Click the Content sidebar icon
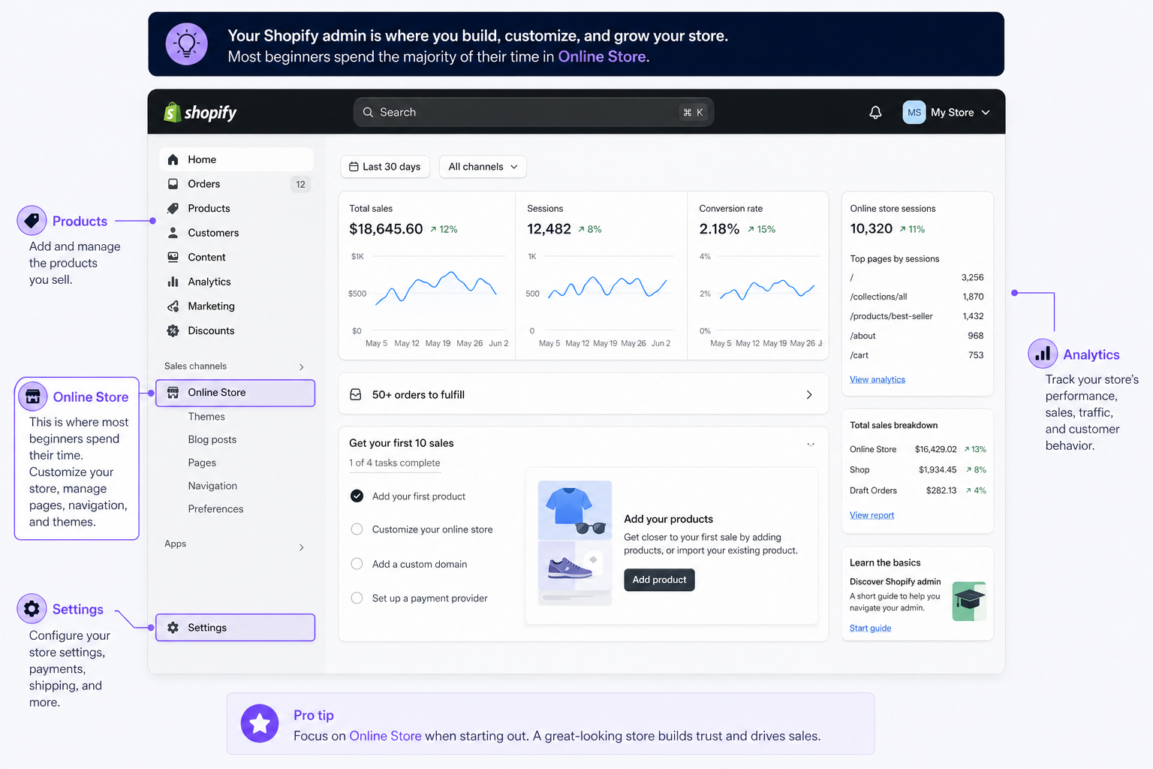The height and width of the screenshot is (769, 1153). click(x=173, y=257)
